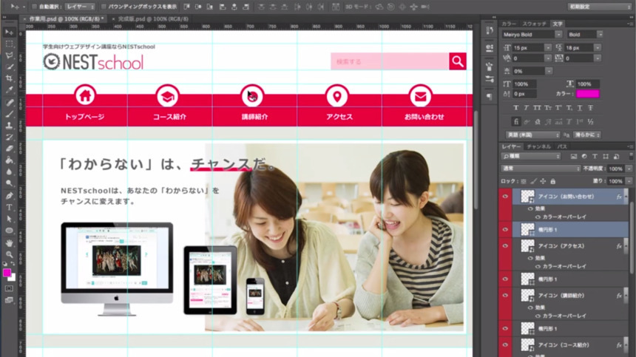
Task: Select the Zoom magnifier tool
Action: [9, 254]
